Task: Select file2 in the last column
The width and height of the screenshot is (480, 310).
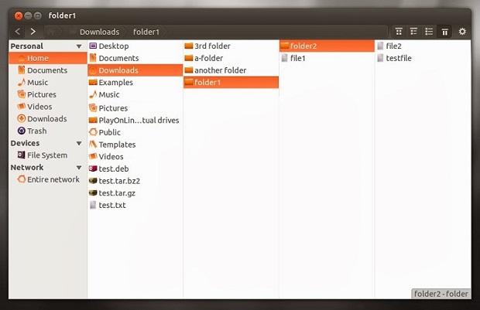Action: (423, 46)
